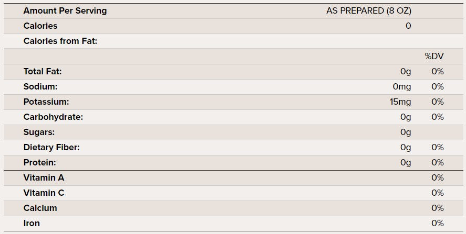Click the "Calories from Fat:" label
The height and width of the screenshot is (234, 466).
point(60,41)
